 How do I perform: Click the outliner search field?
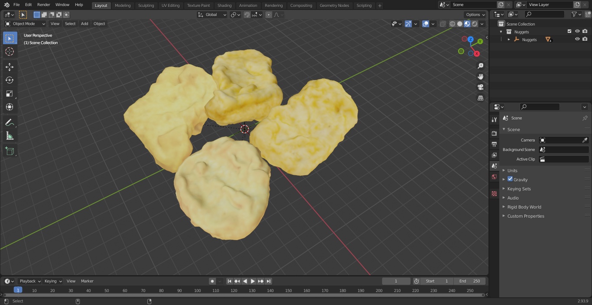[x=544, y=14]
